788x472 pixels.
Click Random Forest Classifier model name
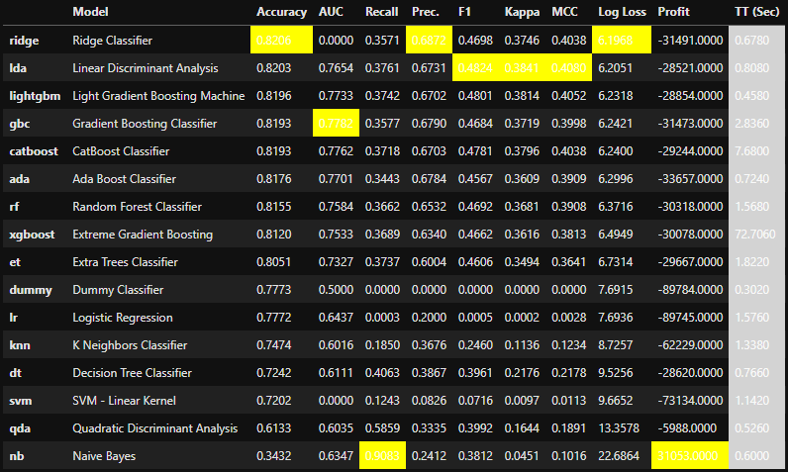(x=137, y=207)
